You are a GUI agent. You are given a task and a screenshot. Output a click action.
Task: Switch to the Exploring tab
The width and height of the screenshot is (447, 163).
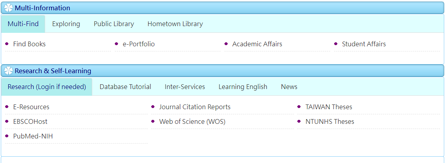[66, 24]
